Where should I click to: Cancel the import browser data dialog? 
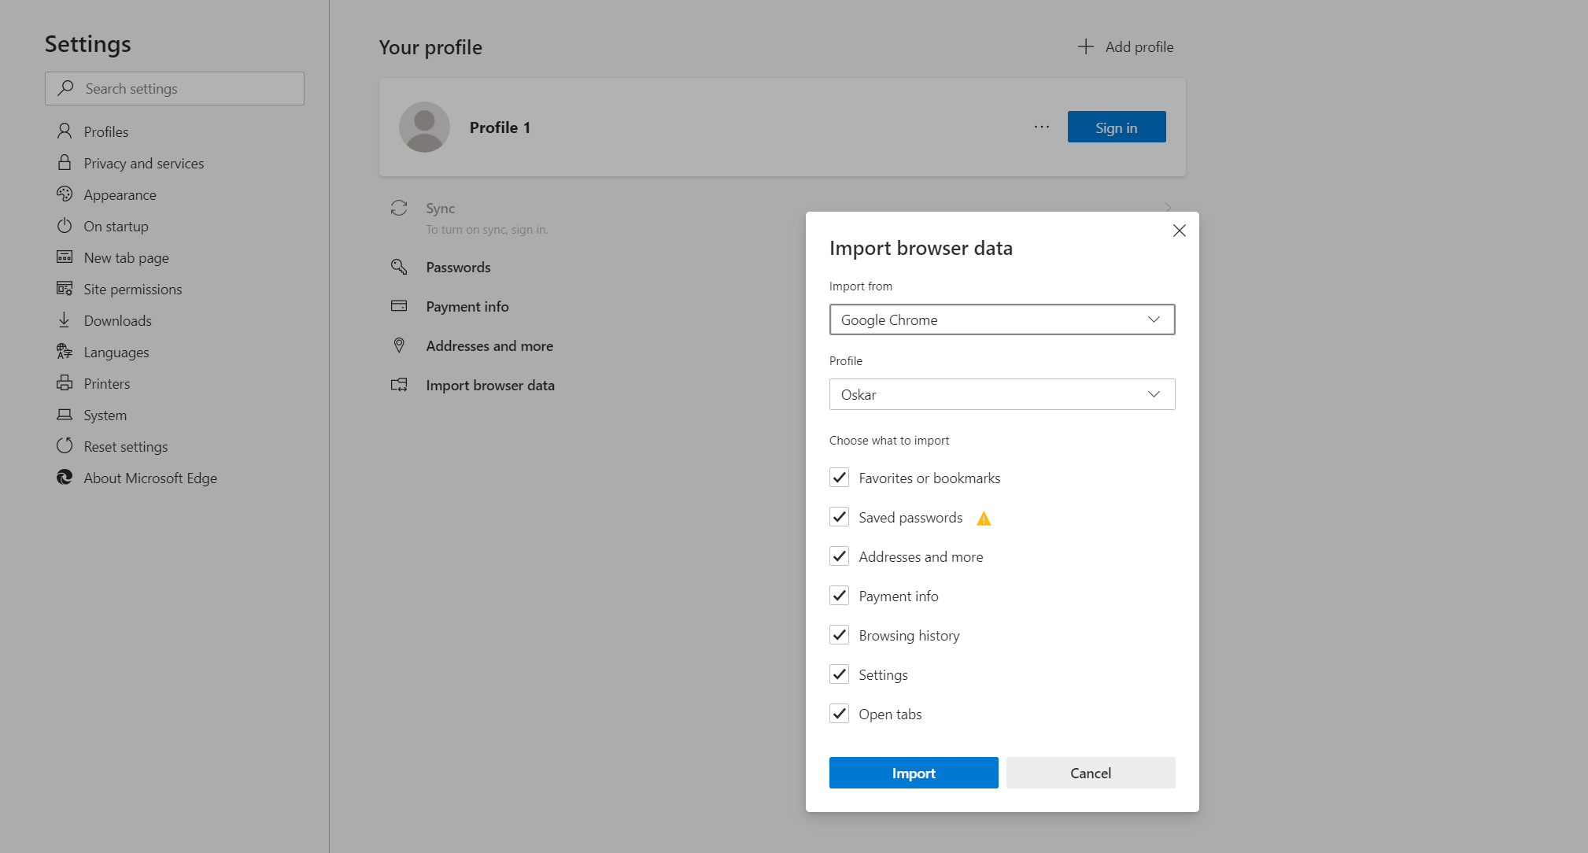pos(1090,773)
